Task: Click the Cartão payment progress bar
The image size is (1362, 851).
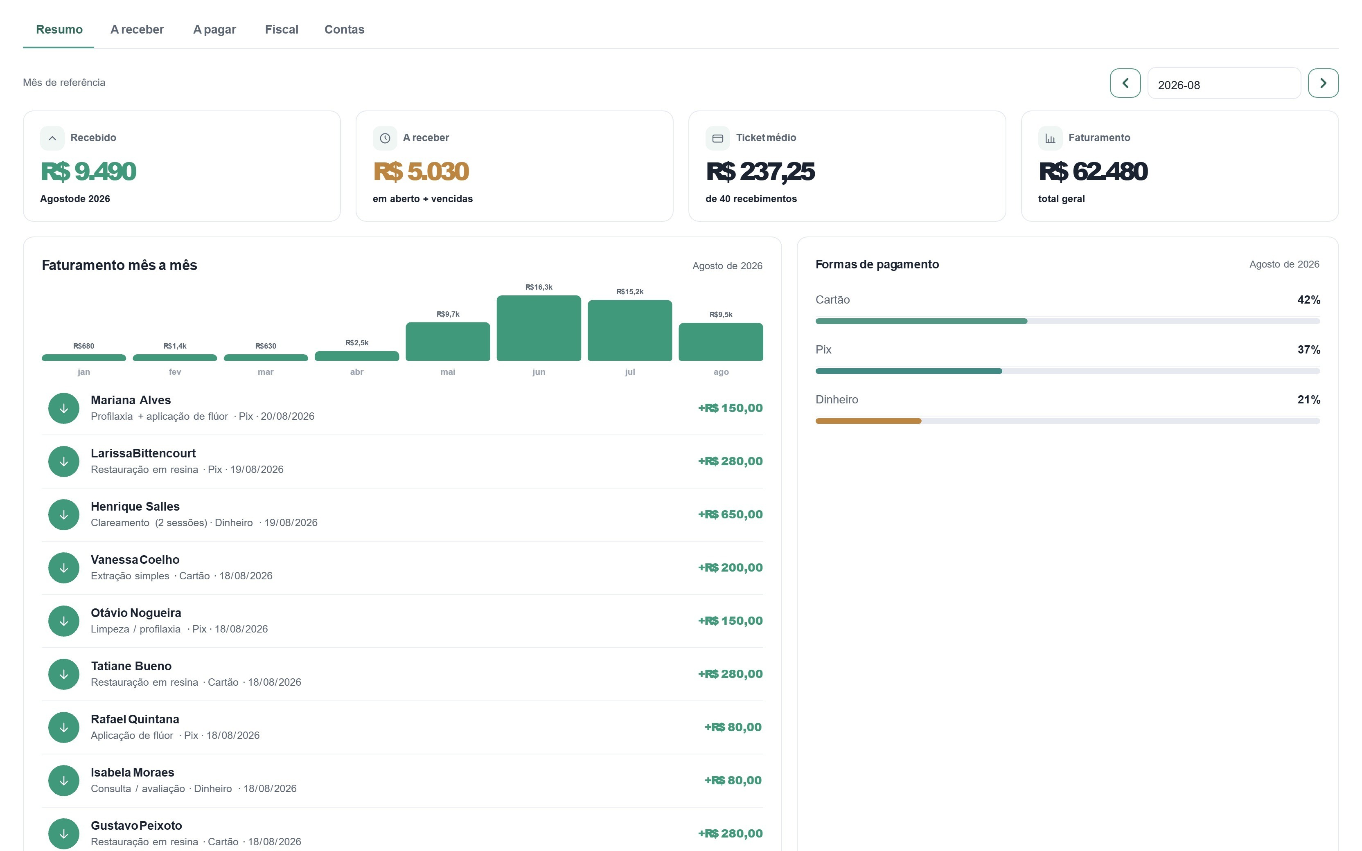Action: coord(1068,322)
